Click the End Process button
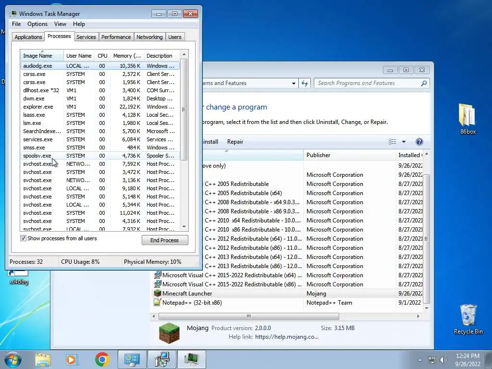492x369 pixels. pyautogui.click(x=165, y=240)
